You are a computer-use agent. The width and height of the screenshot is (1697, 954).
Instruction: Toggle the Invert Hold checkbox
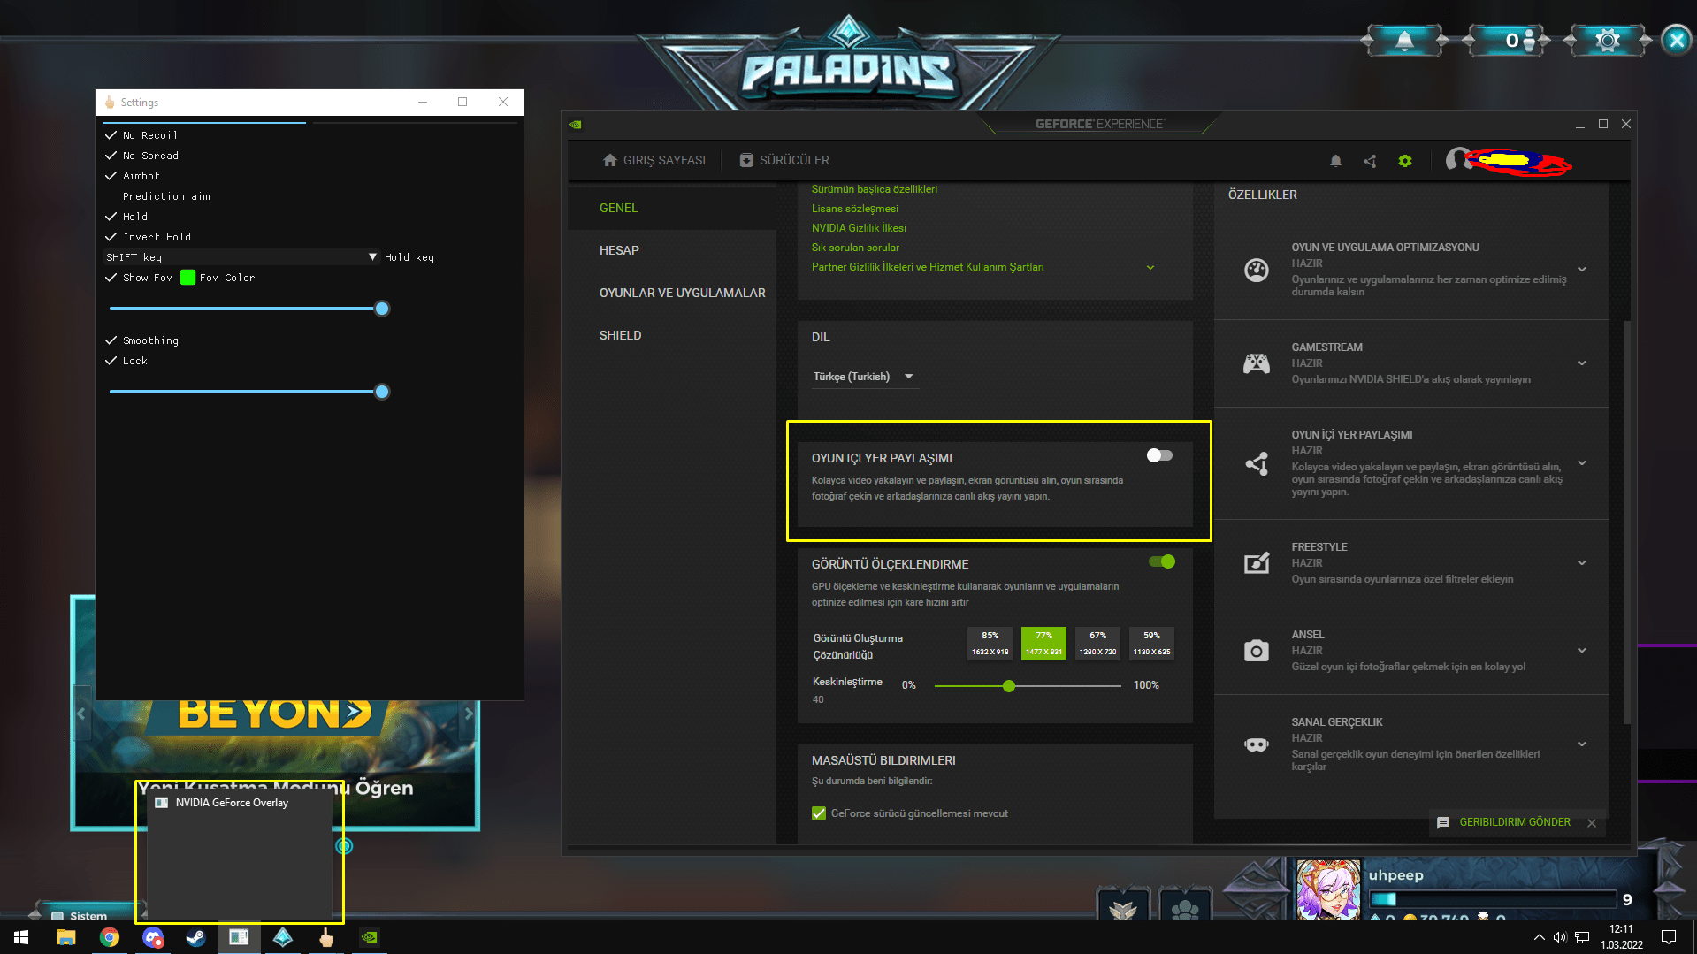[x=111, y=237]
